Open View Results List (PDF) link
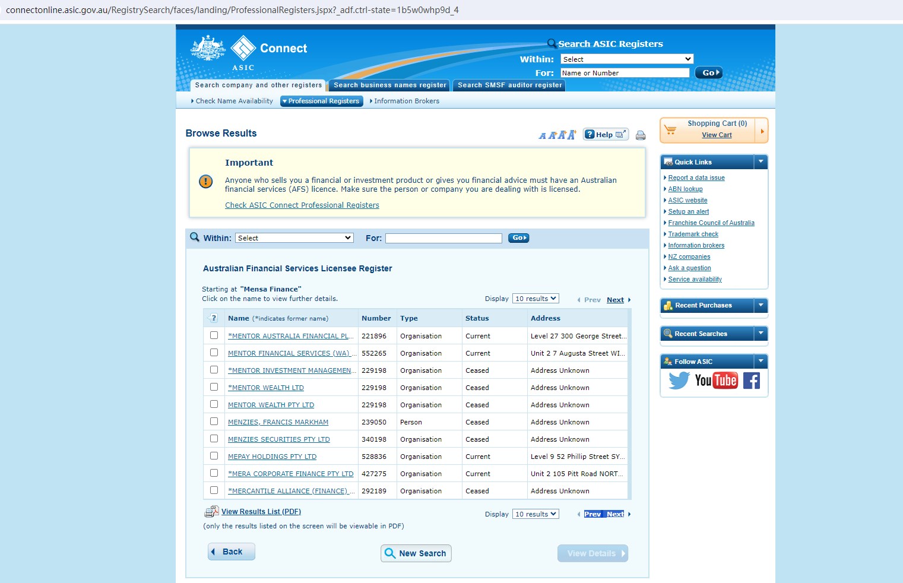The height and width of the screenshot is (583, 903). [x=261, y=512]
